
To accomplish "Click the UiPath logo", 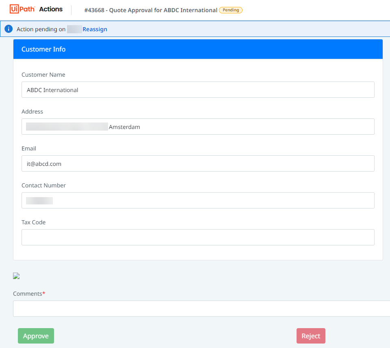I will click(22, 9).
